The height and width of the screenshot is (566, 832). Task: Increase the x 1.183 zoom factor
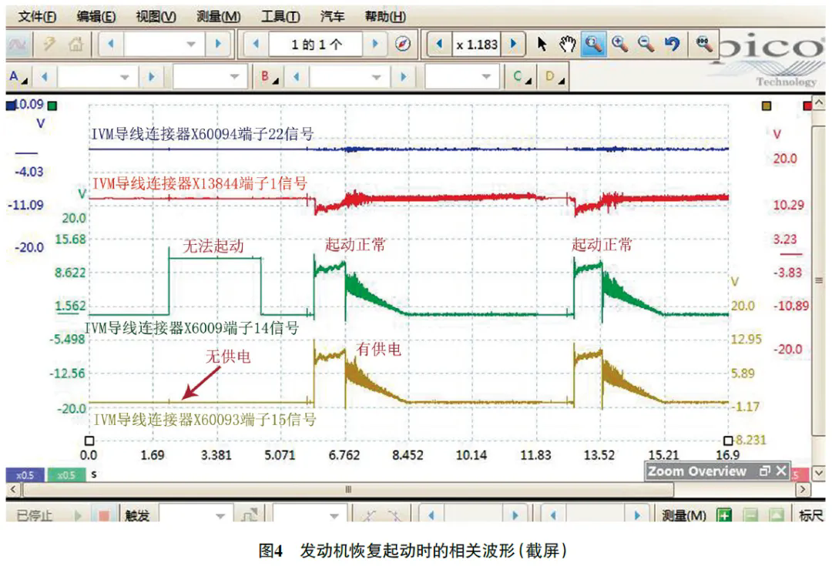[513, 44]
